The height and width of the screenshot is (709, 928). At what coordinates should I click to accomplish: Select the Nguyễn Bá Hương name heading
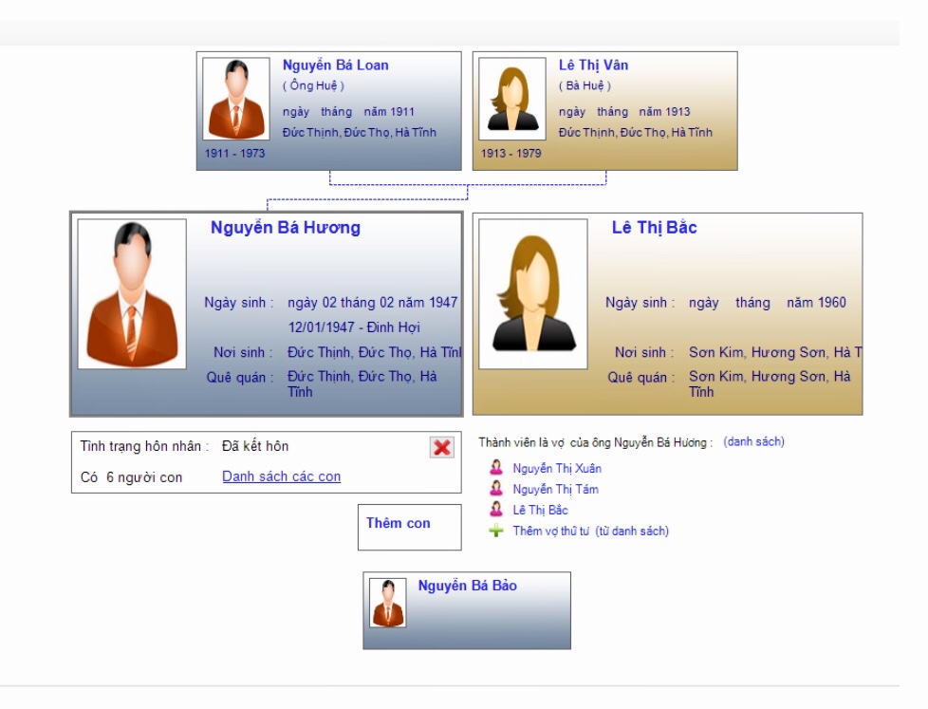pos(286,228)
